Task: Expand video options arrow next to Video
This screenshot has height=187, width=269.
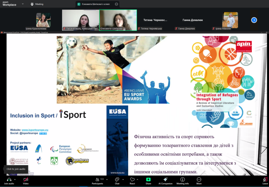Action: [32, 179]
